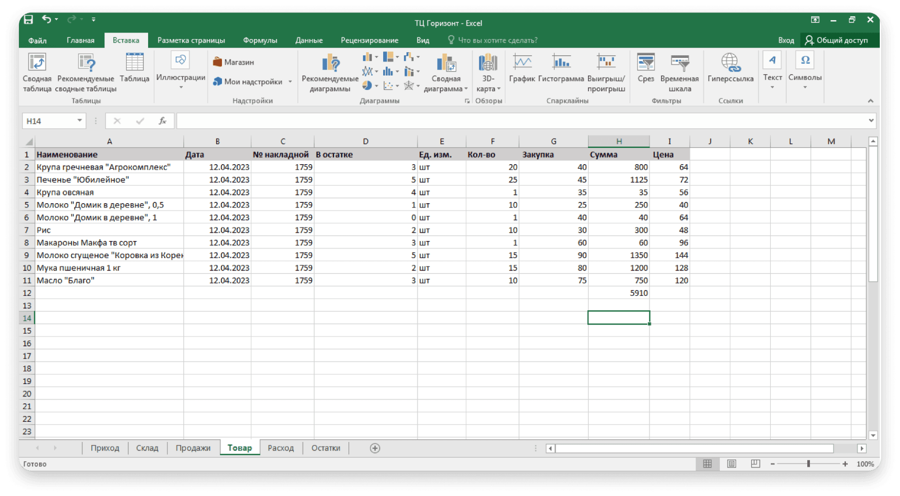
Task: Expand the line chart dropdown
Action: [376, 71]
